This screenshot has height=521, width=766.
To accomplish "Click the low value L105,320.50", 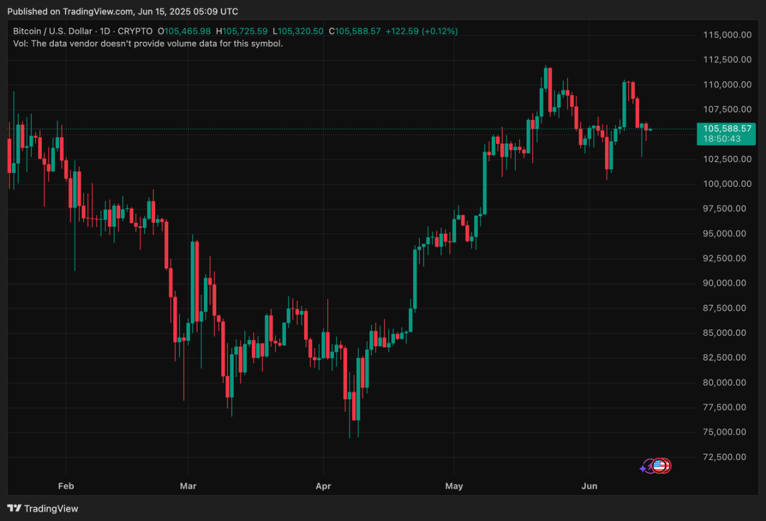I will (x=298, y=31).
